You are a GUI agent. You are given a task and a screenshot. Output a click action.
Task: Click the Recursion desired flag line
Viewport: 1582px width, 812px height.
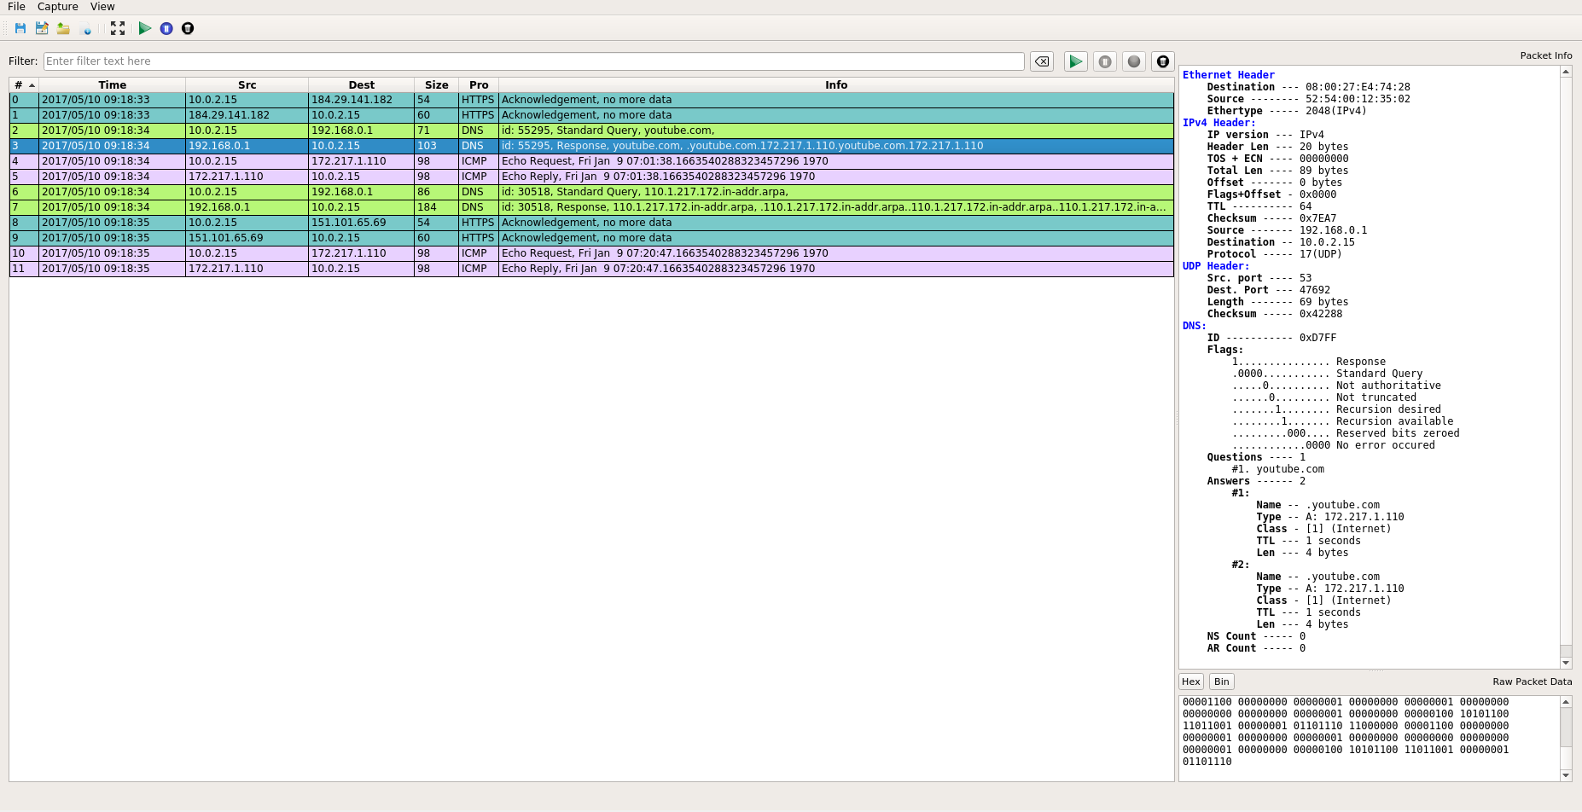click(1336, 409)
